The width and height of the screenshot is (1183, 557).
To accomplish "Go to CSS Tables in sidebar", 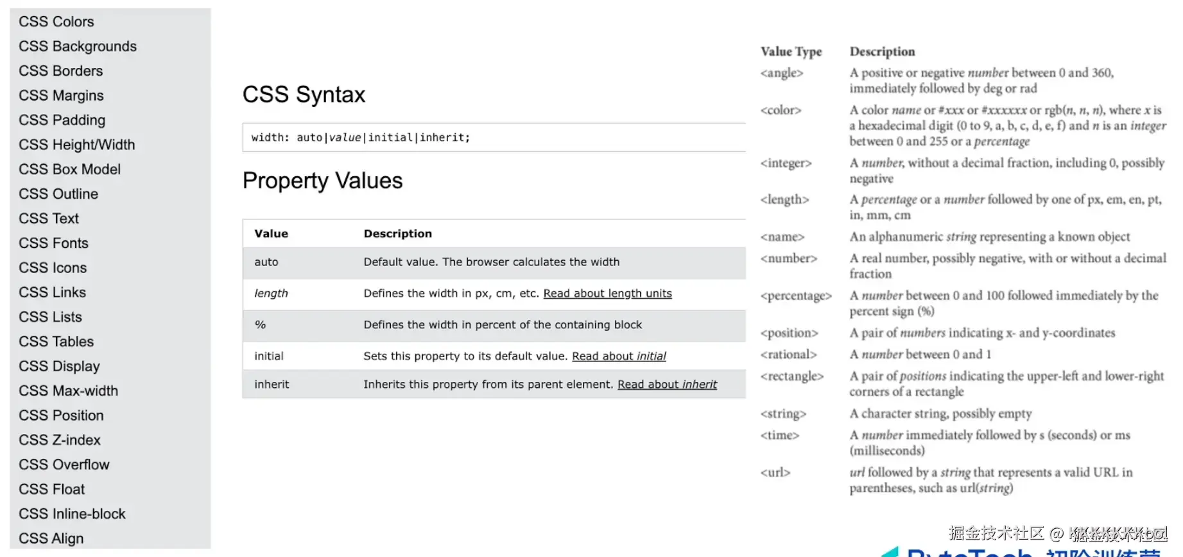I will coord(56,342).
